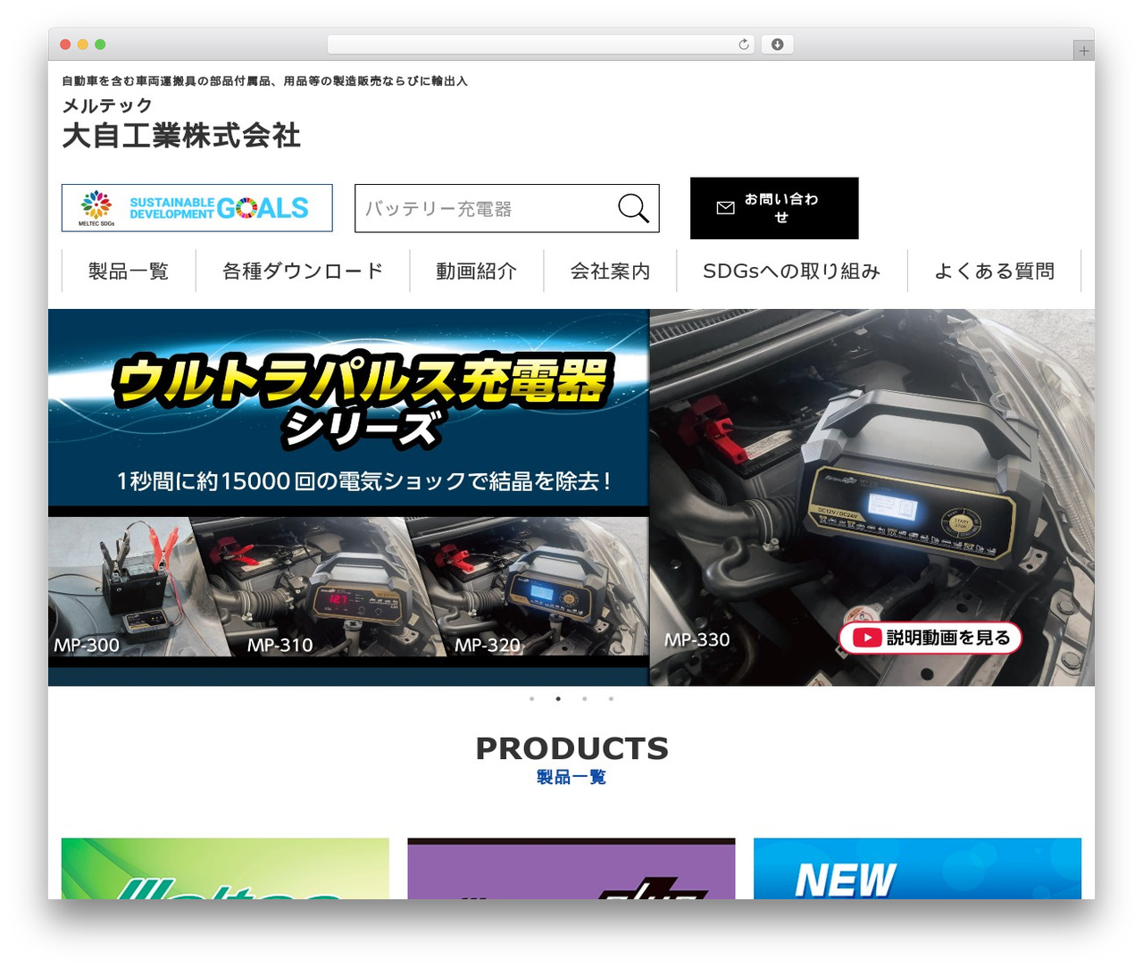Click the browser download arrow icon
The height and width of the screenshot is (968, 1143).
(777, 45)
